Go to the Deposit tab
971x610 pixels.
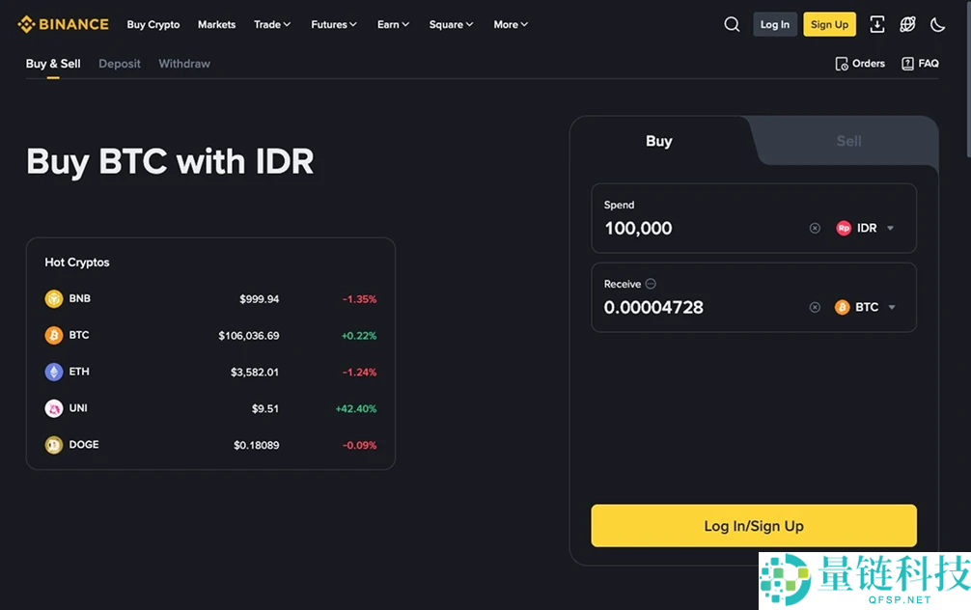(x=120, y=64)
